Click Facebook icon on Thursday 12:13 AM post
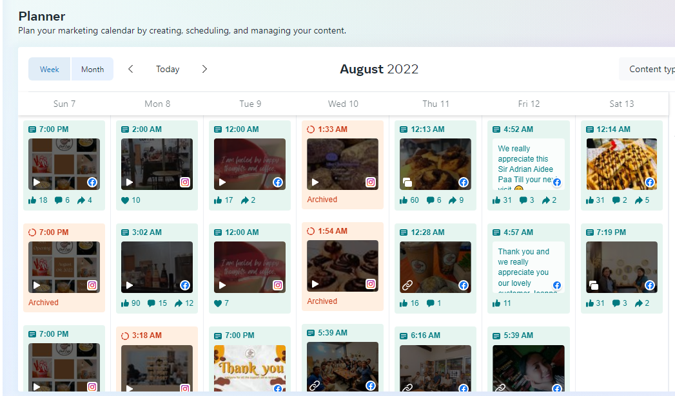This screenshot has width=675, height=396. [463, 182]
